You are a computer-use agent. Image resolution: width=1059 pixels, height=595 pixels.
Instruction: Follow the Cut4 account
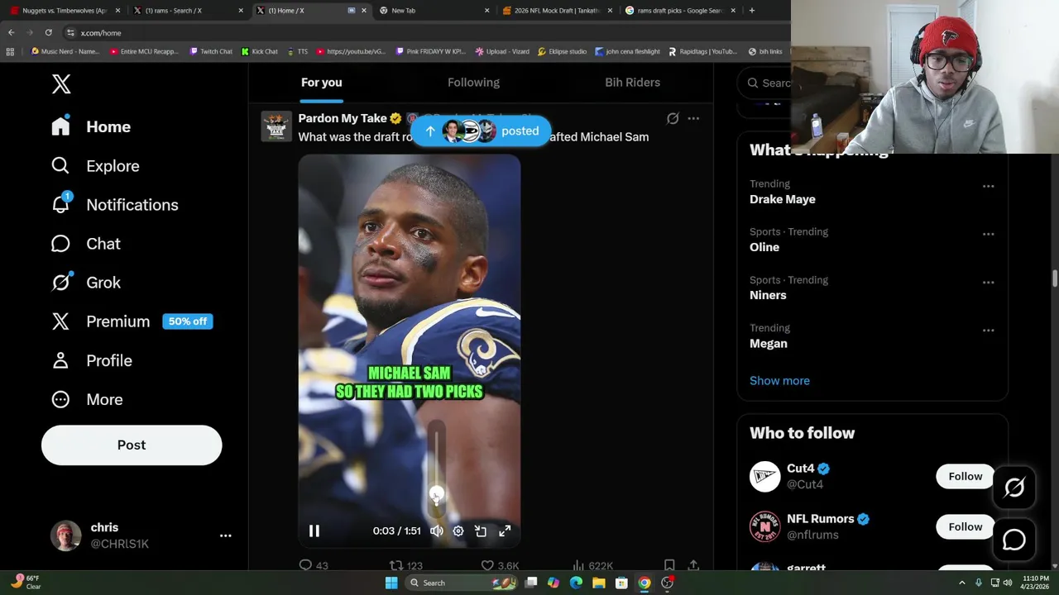click(x=965, y=476)
